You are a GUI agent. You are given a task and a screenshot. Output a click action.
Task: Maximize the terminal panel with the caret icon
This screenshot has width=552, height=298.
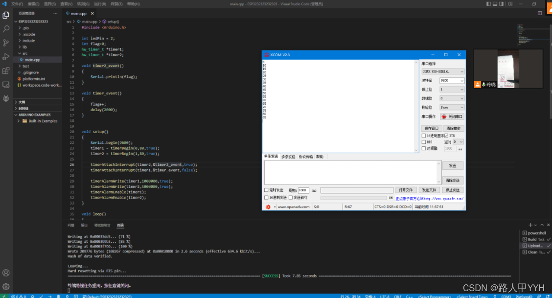(542, 225)
